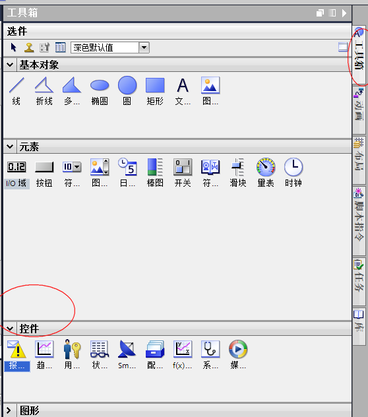Toggle the stamp mode icon
This screenshot has width=368, height=417.
click(29, 48)
